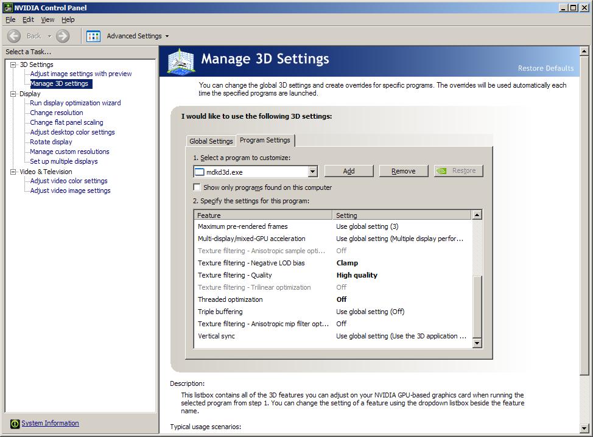The image size is (593, 437).
Task: Open Change resolution task
Action: pyautogui.click(x=57, y=113)
